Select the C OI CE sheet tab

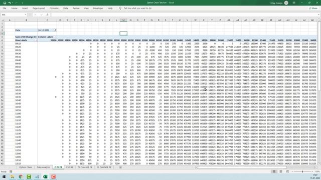[x=58, y=167]
